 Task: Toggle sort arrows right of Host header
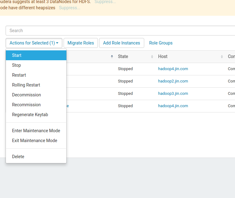pyautogui.click(x=222, y=57)
